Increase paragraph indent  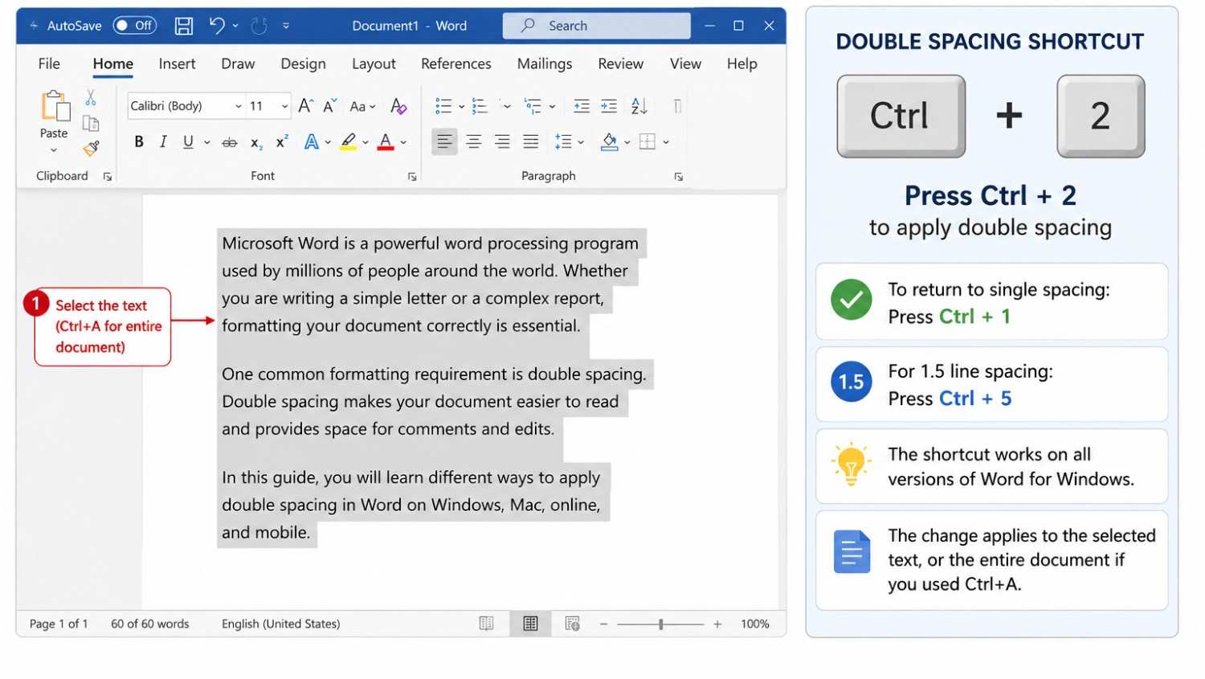pyautogui.click(x=609, y=106)
